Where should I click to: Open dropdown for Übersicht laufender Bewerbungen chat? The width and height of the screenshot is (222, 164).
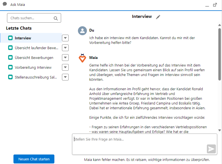point(65,48)
